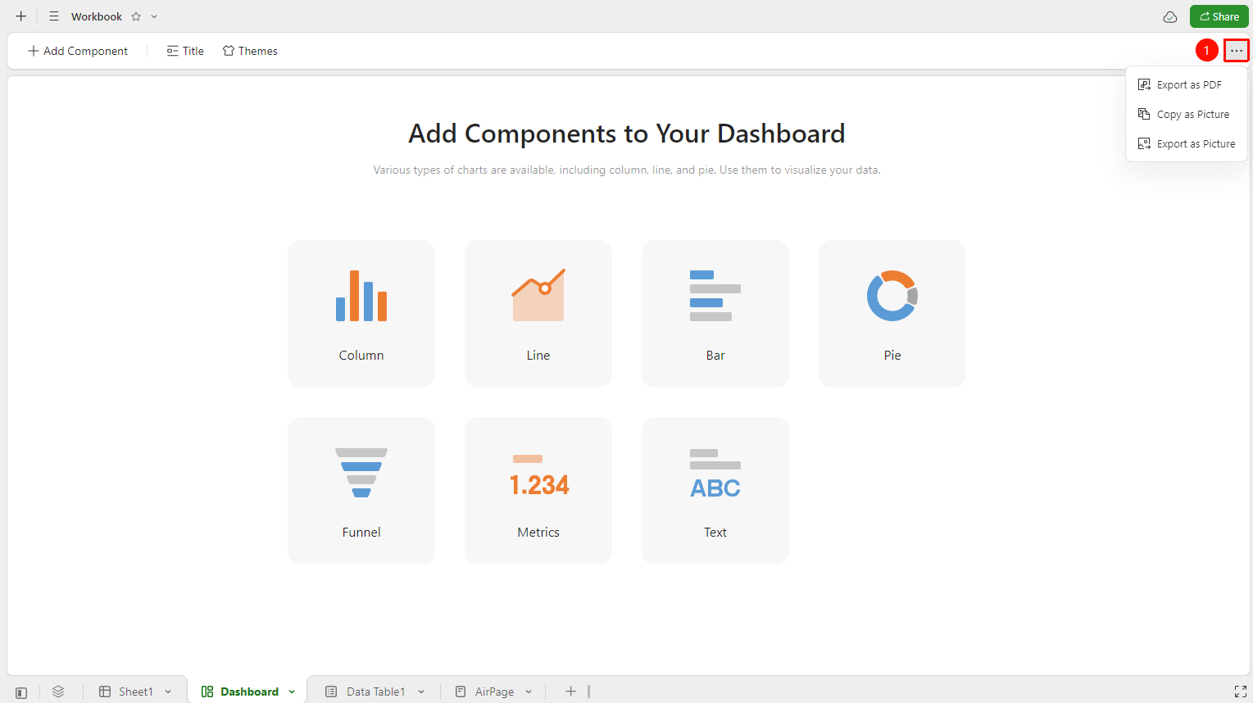Enter fullscreen mode via corner icon
This screenshot has height=703, width=1253.
(x=1240, y=692)
